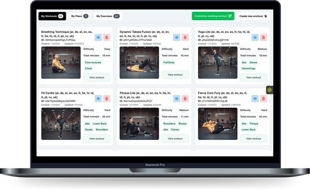Delete Fit Cardio workout with trash icon
The height and width of the screenshot is (191, 310).
point(106,99)
